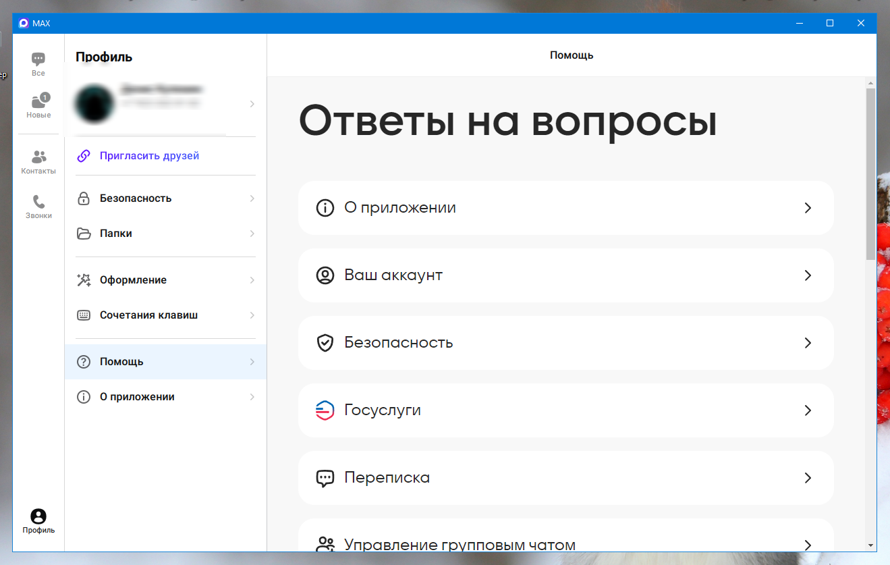Click the shield icon next to Безопасность help topic
This screenshot has height=565, width=890.
point(325,343)
